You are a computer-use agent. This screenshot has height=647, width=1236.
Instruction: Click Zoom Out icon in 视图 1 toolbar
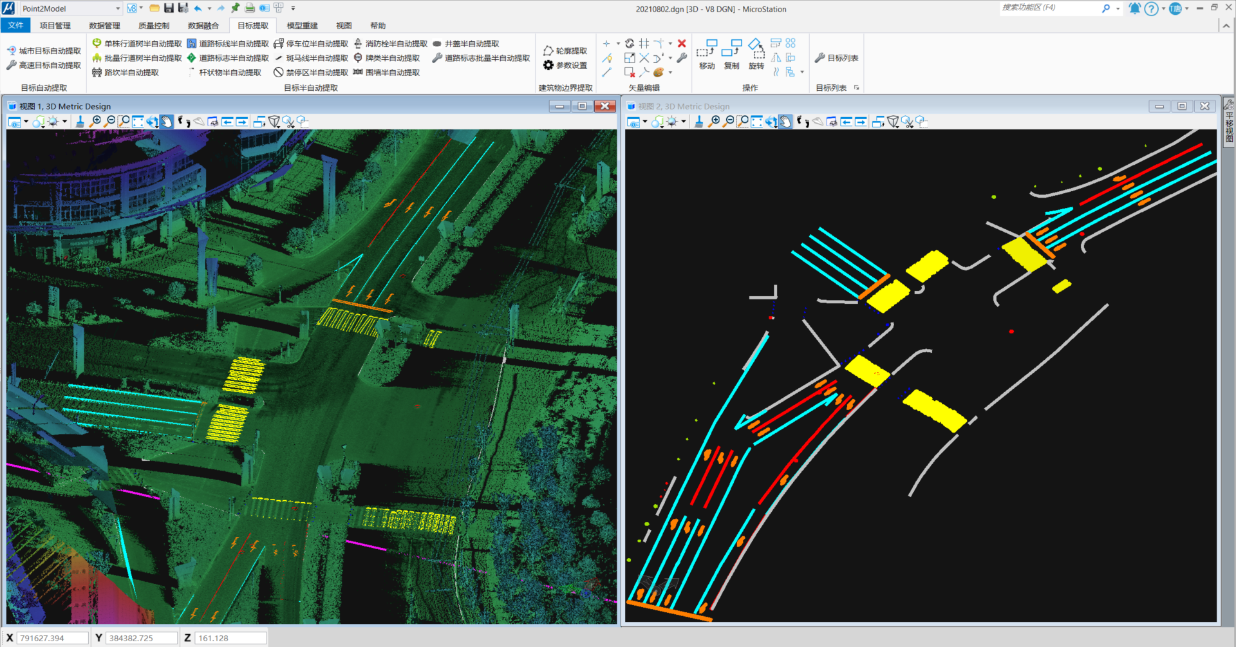[110, 122]
